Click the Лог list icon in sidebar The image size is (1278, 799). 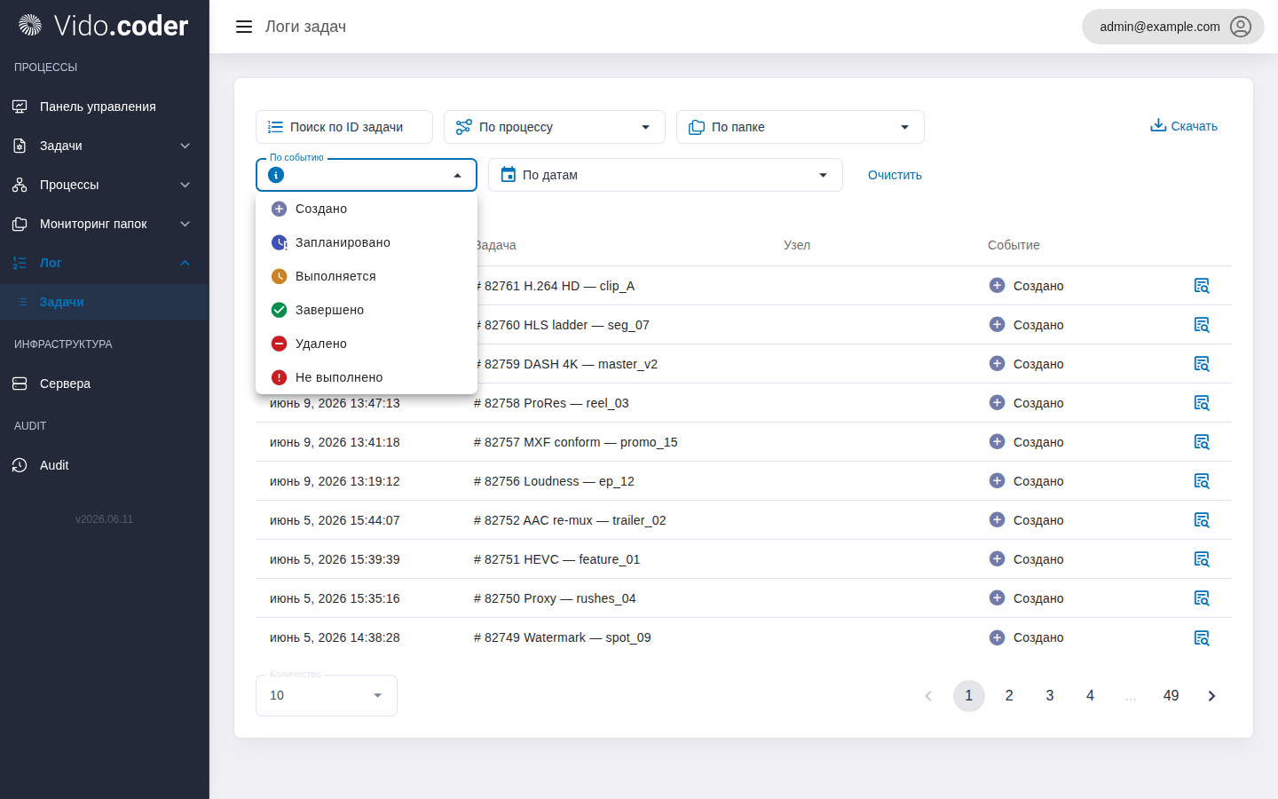pos(20,263)
